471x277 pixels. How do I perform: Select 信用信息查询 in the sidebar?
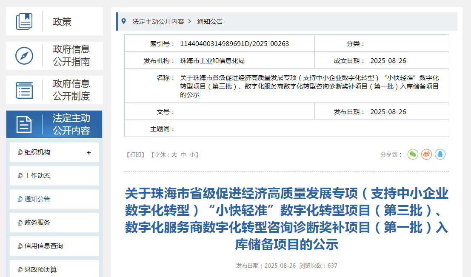pos(44,246)
